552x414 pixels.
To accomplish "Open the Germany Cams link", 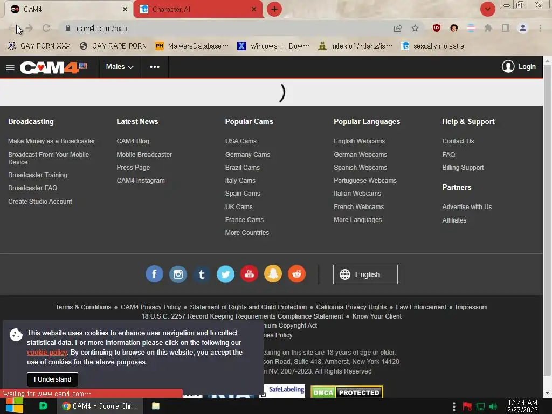I will [x=247, y=155].
